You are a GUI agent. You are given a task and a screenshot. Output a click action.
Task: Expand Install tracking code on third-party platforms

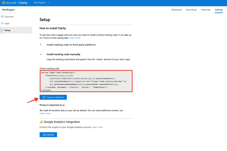41,45
